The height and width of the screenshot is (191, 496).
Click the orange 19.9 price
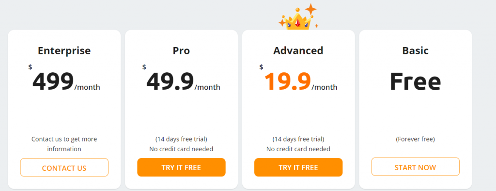point(288,81)
